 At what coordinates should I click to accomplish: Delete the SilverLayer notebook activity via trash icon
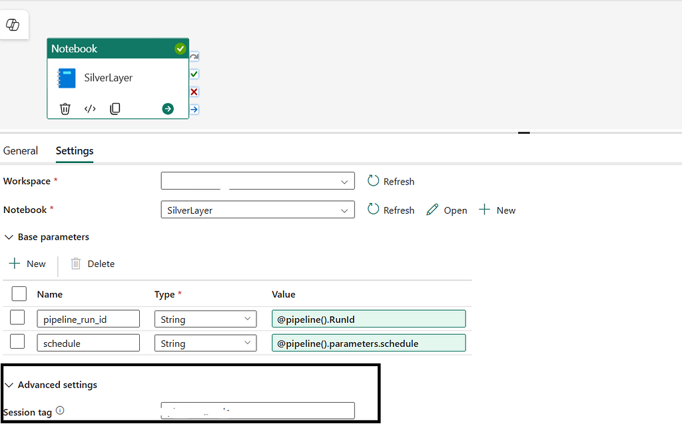65,108
